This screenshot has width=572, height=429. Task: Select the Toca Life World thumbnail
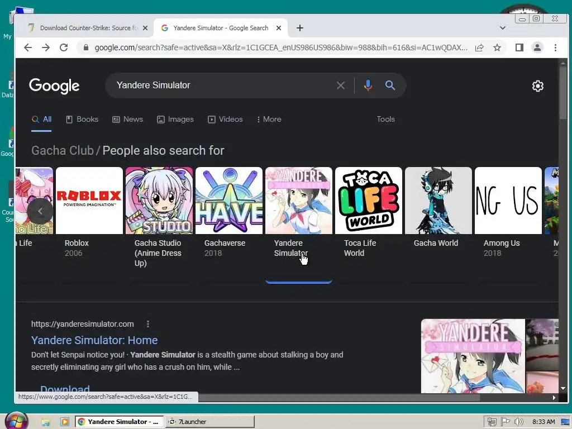(x=369, y=201)
